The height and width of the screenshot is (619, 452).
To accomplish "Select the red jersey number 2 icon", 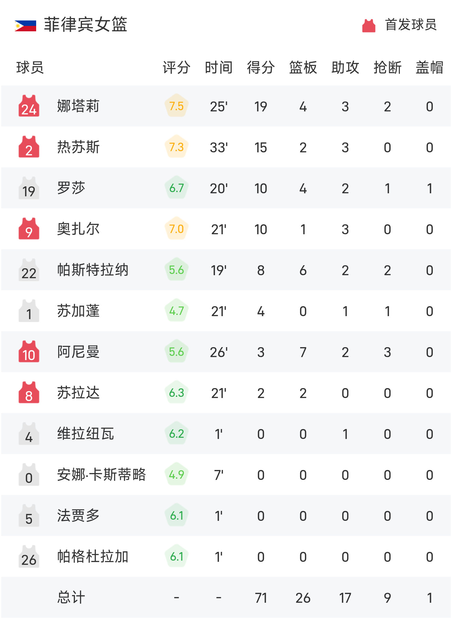I will 29,147.
